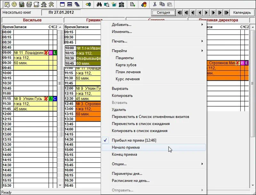Toggle the checked 'Прибыл на прием' item
Image resolution: width=256 pixels, height=195 pixels.
tap(134, 140)
